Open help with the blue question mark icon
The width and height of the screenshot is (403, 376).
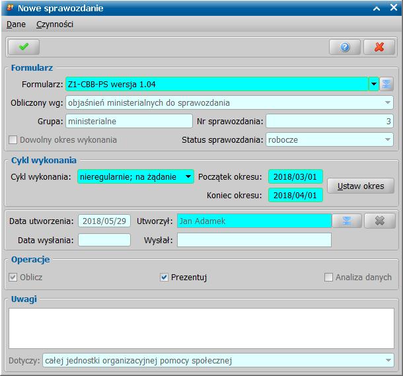[x=345, y=47]
